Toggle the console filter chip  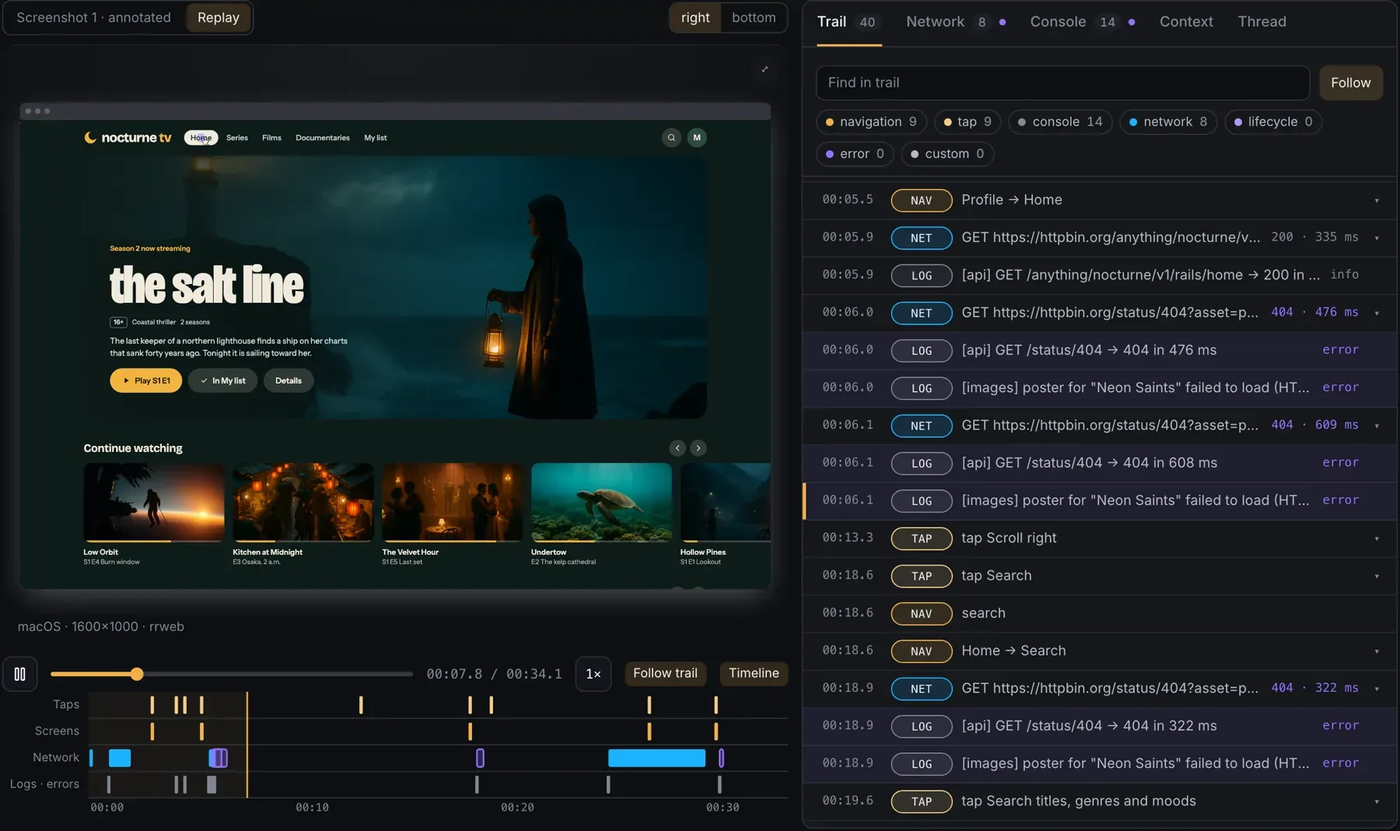[x=1060, y=122]
